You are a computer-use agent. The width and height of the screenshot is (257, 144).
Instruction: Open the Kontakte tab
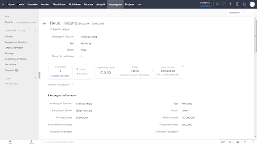[x=32, y=4]
